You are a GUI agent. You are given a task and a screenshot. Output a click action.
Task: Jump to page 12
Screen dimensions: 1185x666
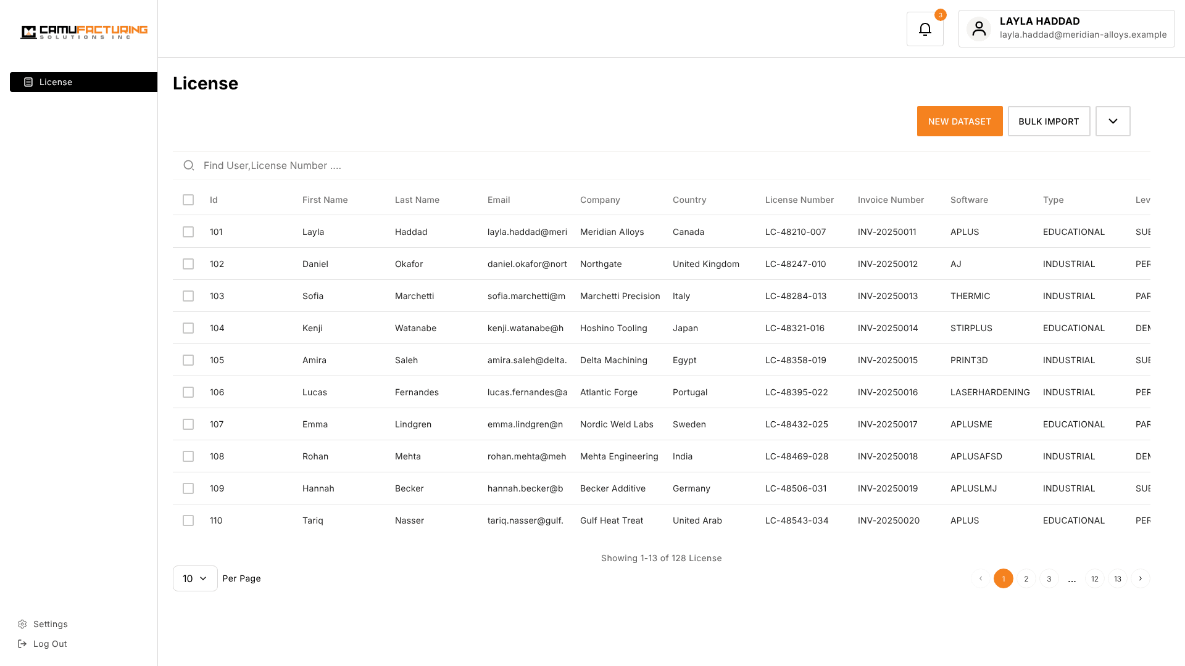(1095, 578)
